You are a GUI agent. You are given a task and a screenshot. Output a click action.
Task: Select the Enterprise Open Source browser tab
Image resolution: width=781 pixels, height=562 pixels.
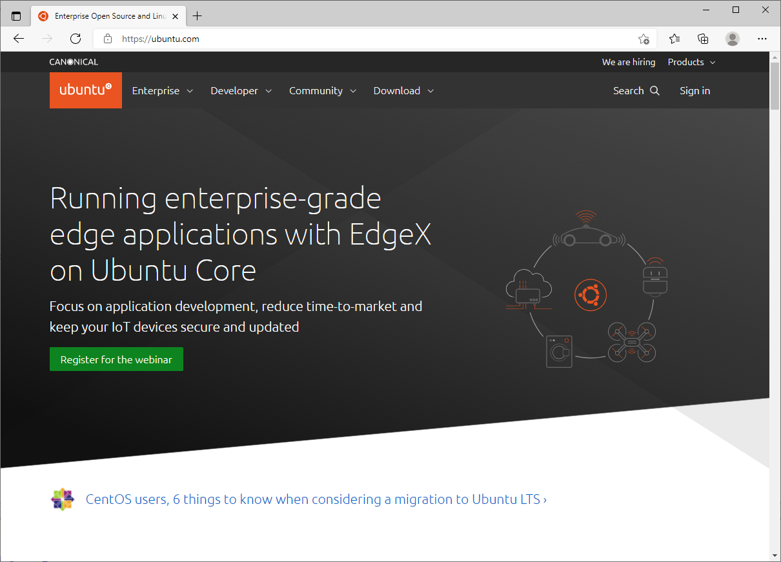pyautogui.click(x=108, y=16)
